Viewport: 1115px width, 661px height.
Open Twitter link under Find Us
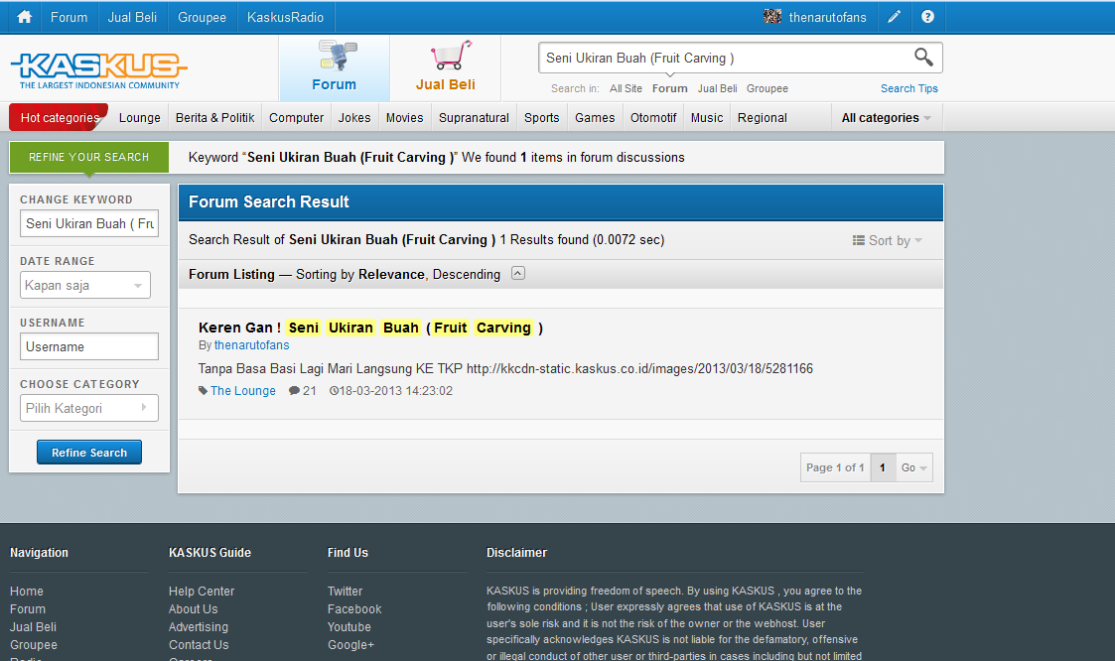[x=345, y=592]
